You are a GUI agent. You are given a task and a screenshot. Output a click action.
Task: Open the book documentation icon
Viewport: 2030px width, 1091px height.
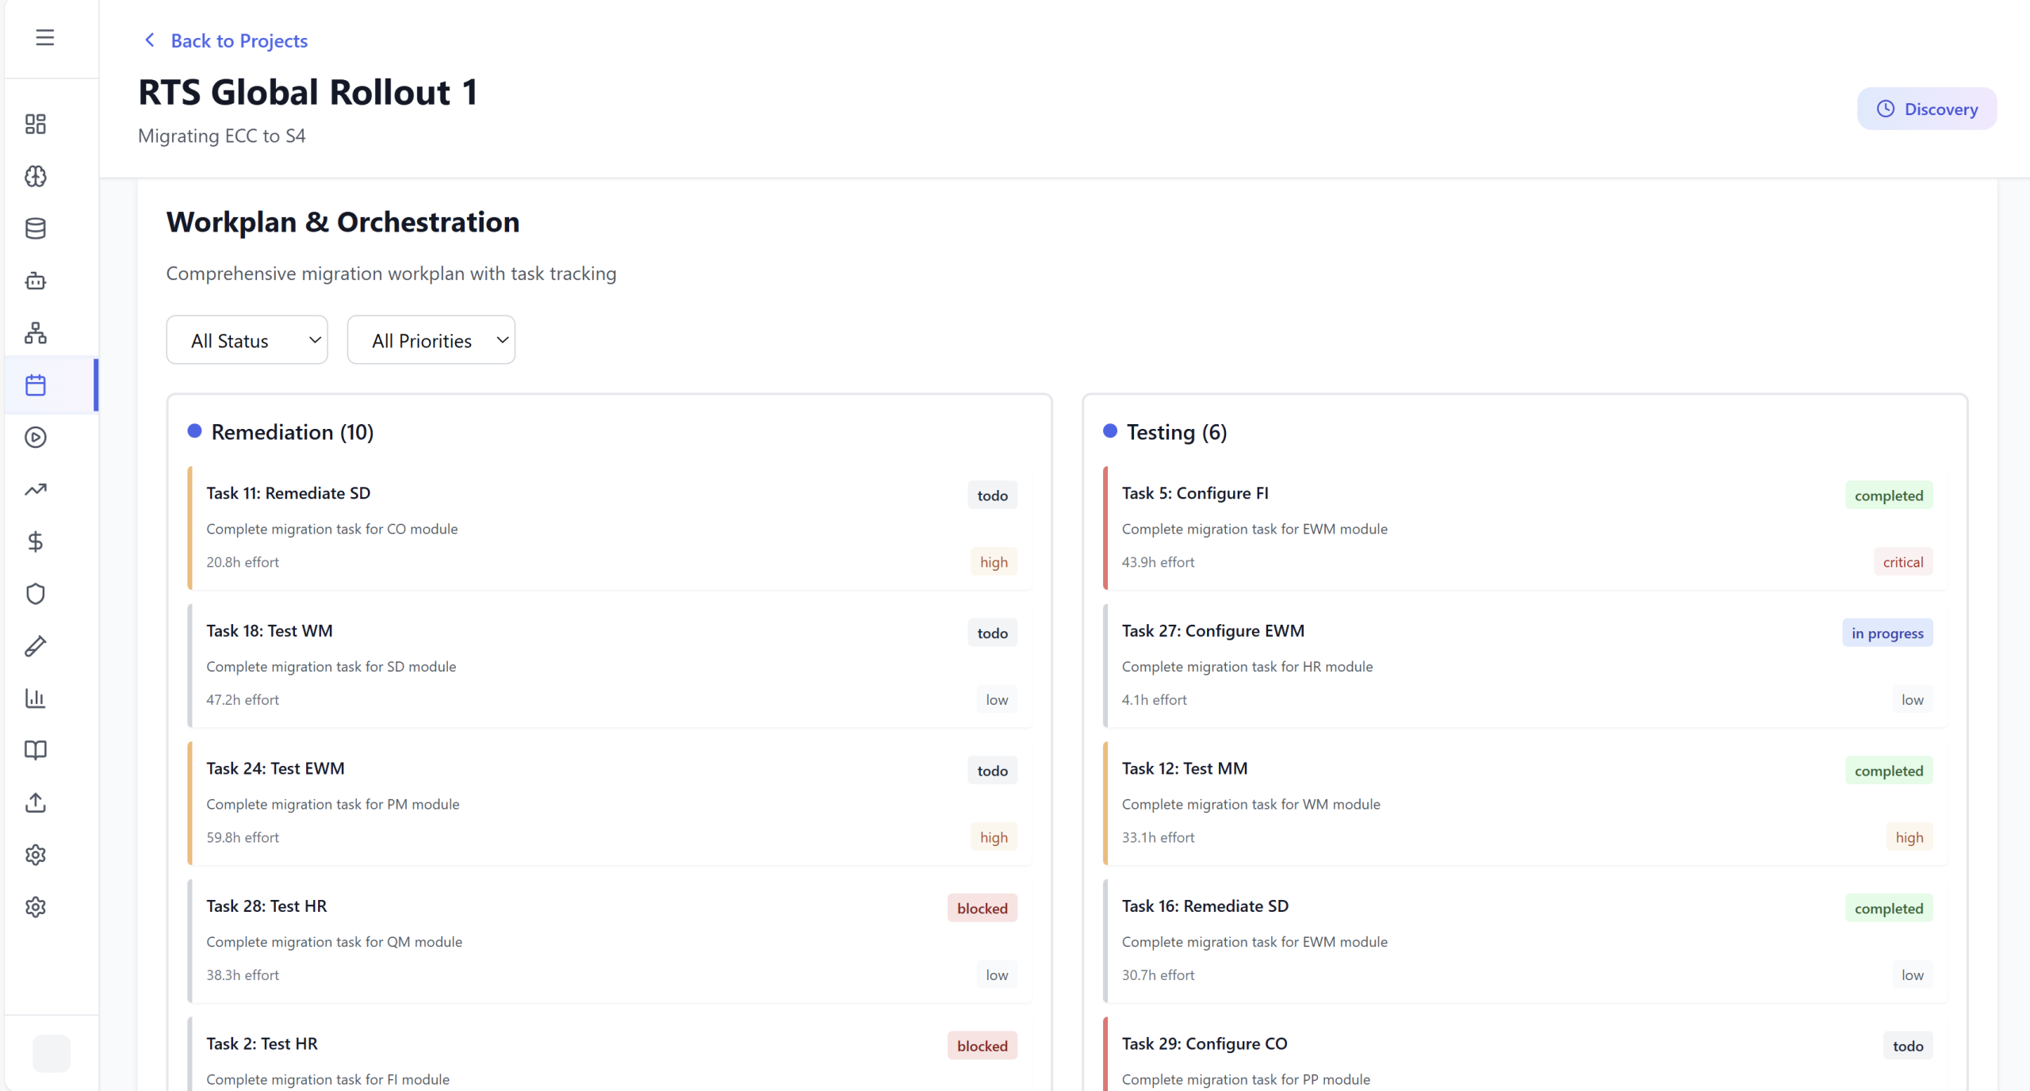point(36,750)
